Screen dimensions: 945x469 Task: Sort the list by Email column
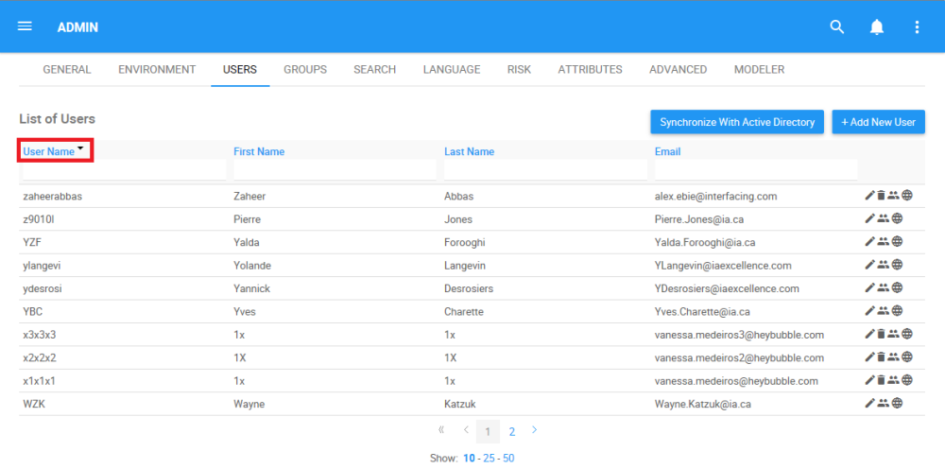point(668,152)
